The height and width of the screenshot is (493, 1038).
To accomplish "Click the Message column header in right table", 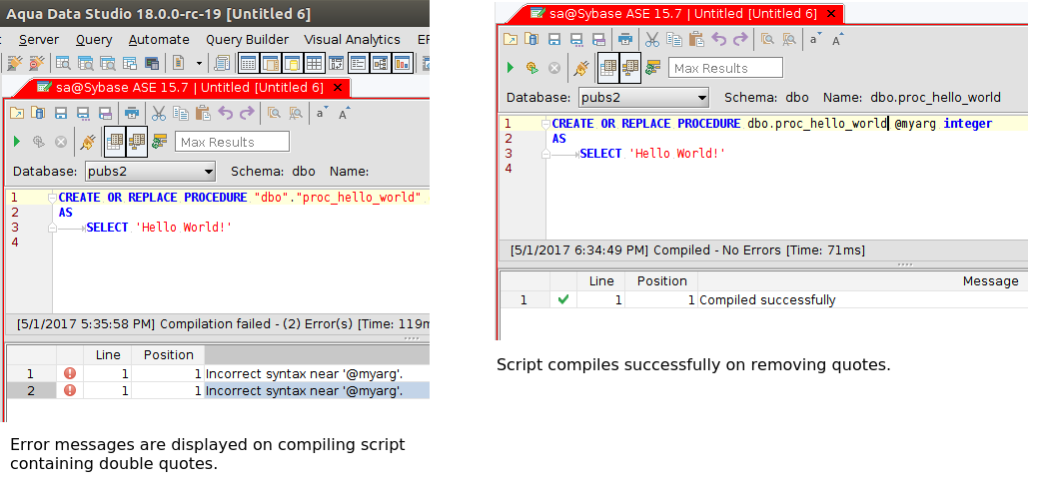I will click(x=862, y=280).
